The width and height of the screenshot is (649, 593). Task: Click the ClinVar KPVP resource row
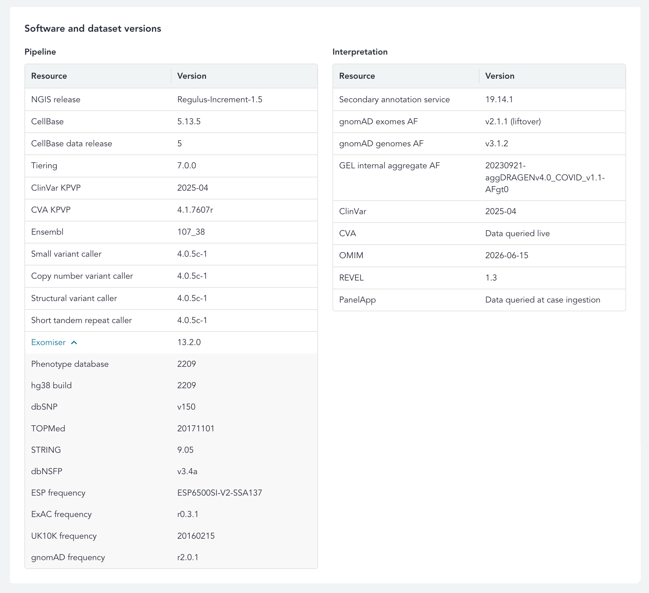coord(171,188)
